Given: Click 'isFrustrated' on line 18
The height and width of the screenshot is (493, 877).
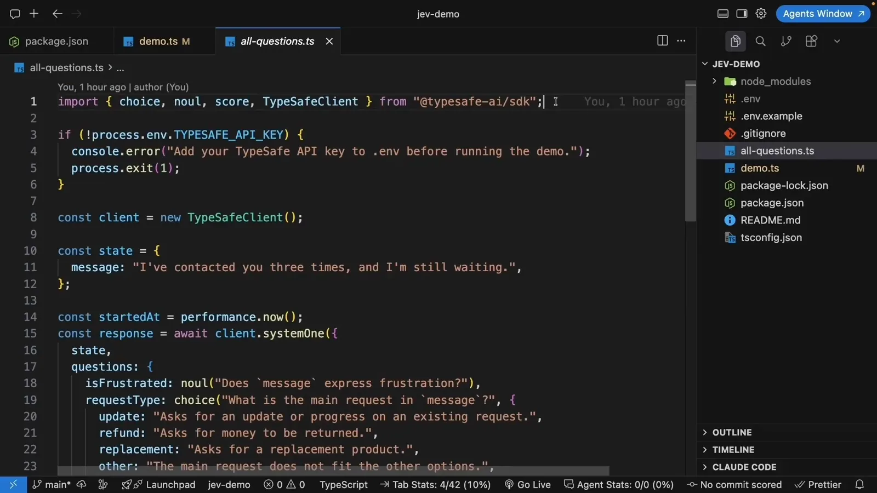Looking at the screenshot, I should (126, 383).
